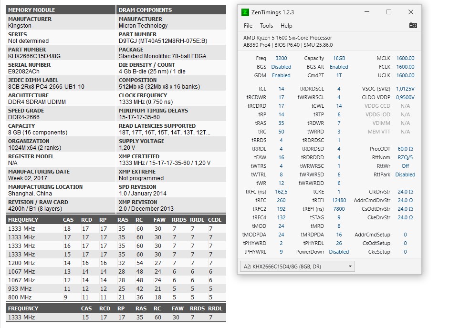Click the tFAW value 16 in ZenTimings
The width and height of the screenshot is (470, 328).
point(281,157)
